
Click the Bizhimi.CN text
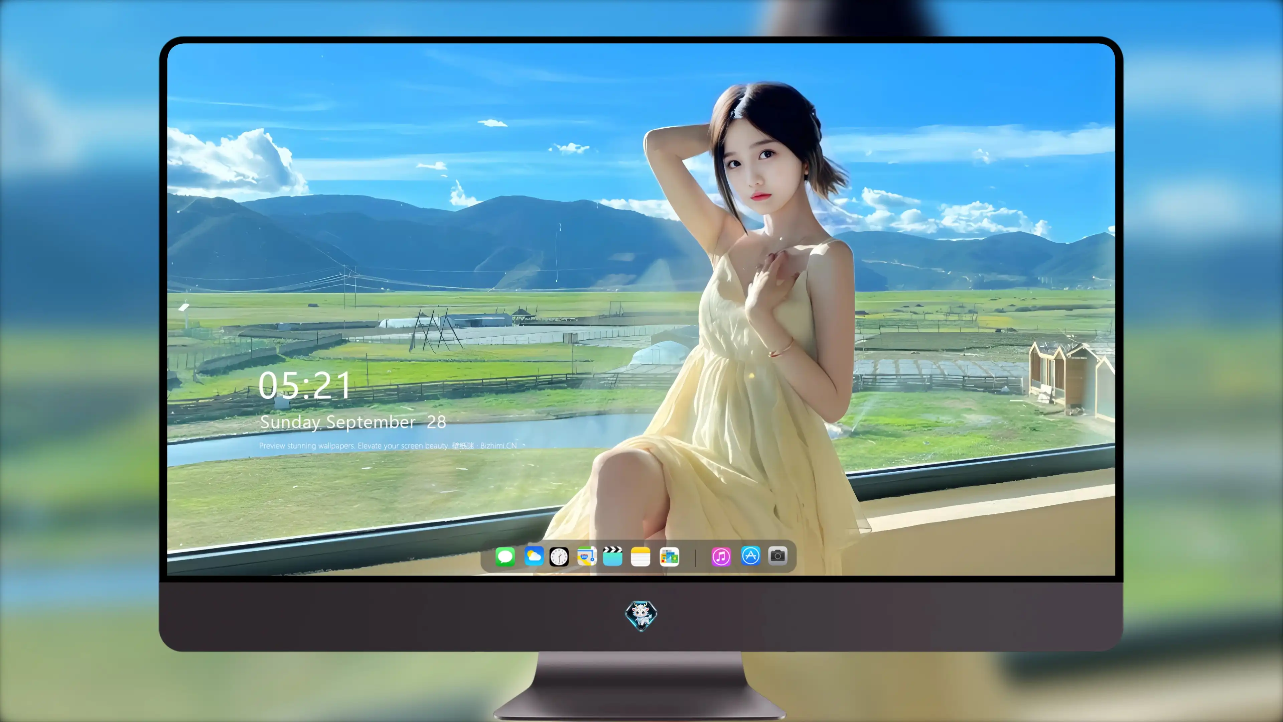point(498,446)
